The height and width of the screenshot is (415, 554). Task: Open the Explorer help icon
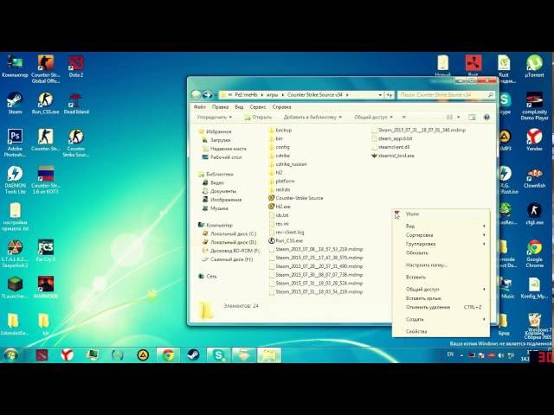tap(486, 117)
